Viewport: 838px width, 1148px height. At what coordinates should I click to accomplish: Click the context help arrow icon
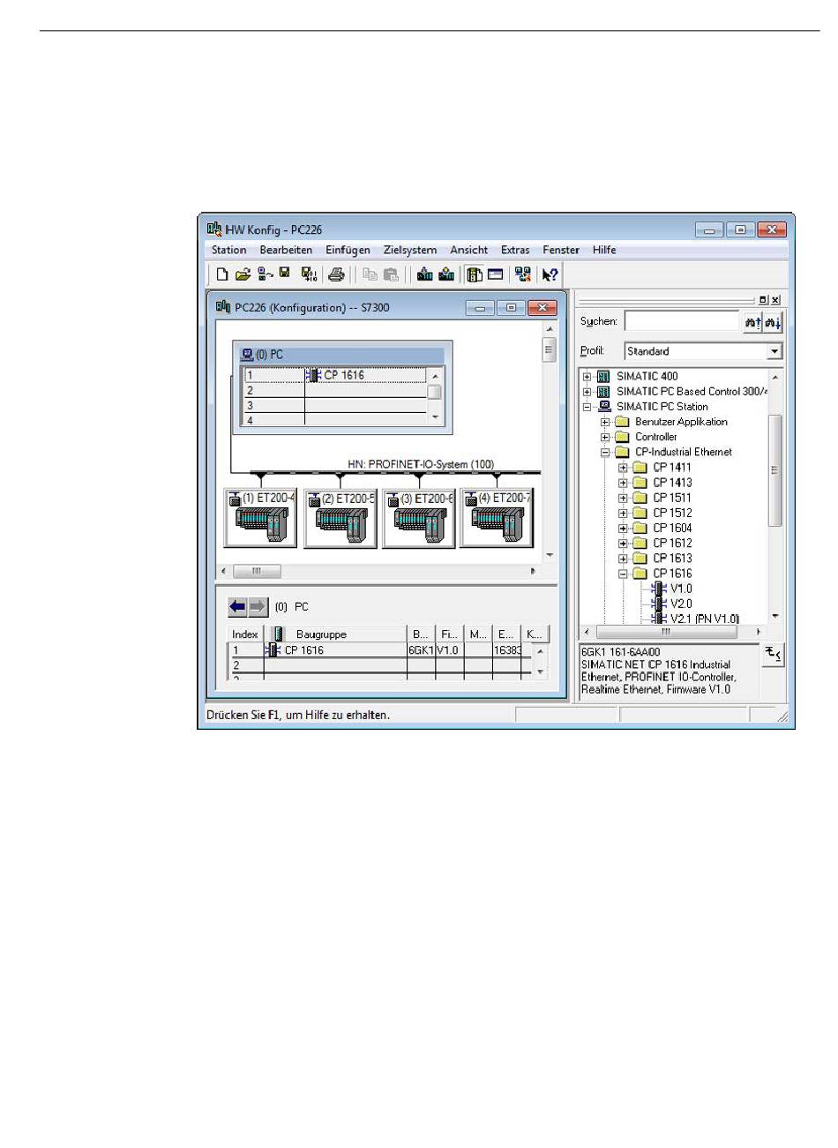tap(550, 274)
